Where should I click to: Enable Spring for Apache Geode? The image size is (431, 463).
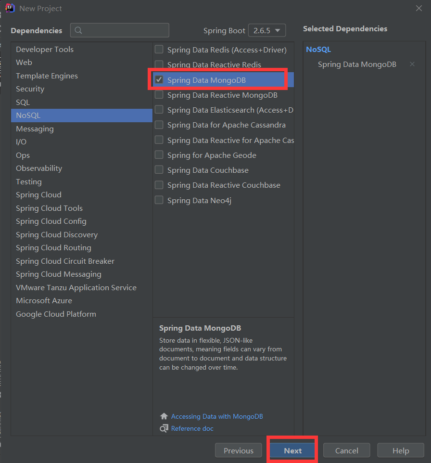[x=159, y=154]
